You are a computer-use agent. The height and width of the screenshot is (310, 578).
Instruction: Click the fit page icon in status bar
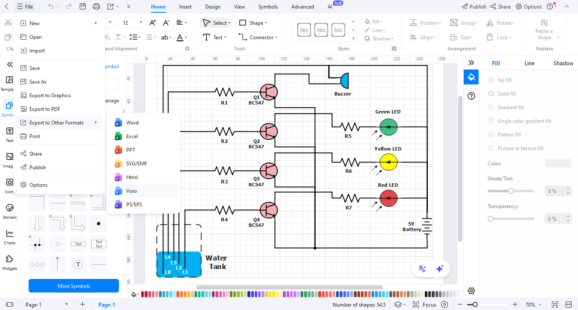555,304
